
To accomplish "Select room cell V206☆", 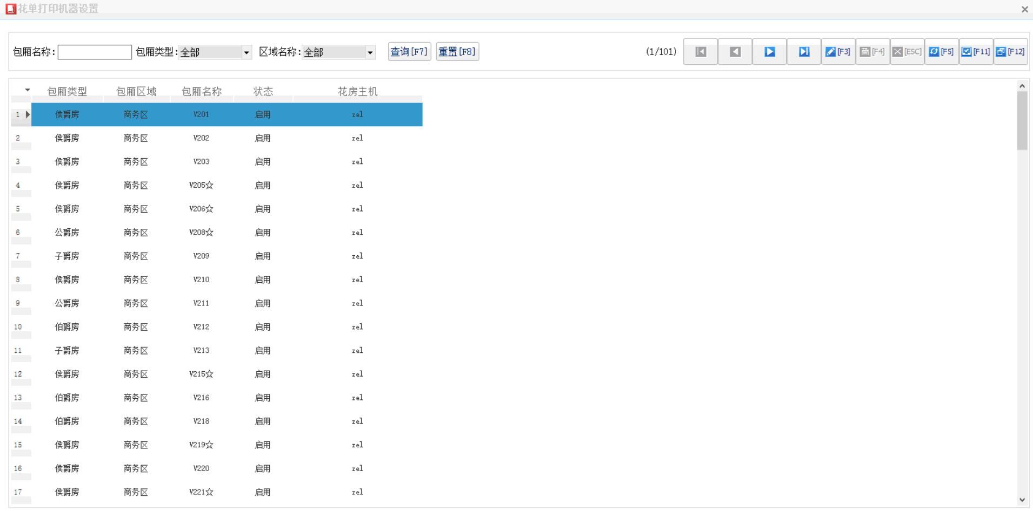I will pos(201,209).
